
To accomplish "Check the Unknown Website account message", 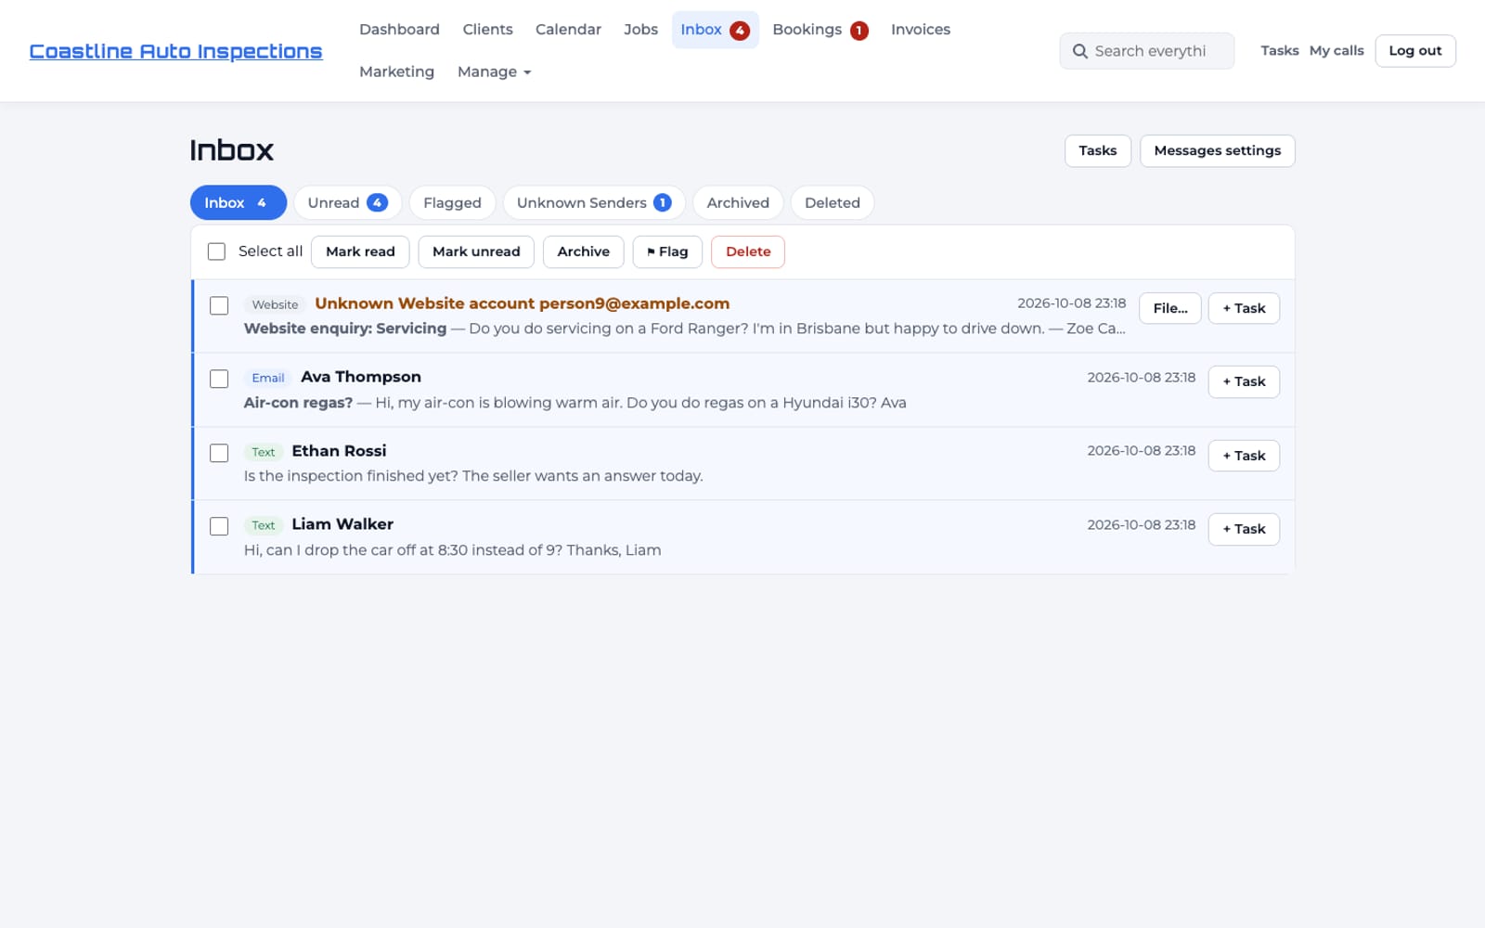I will point(219,305).
